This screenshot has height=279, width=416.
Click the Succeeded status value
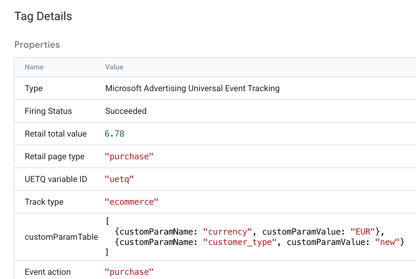(126, 111)
